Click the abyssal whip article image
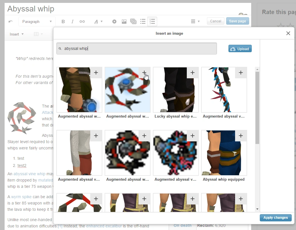The width and height of the screenshot is (296, 230). click(22, 118)
